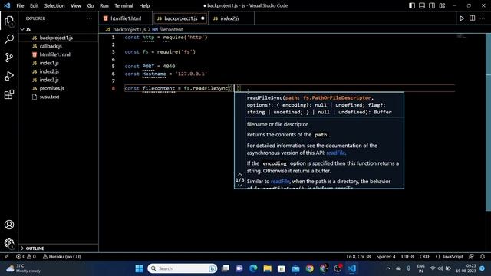Select the backproject1.js editor tab

click(181, 18)
